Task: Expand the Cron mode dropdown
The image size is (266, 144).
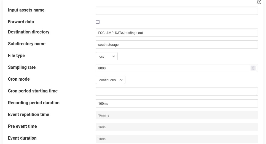Action: pos(111,80)
